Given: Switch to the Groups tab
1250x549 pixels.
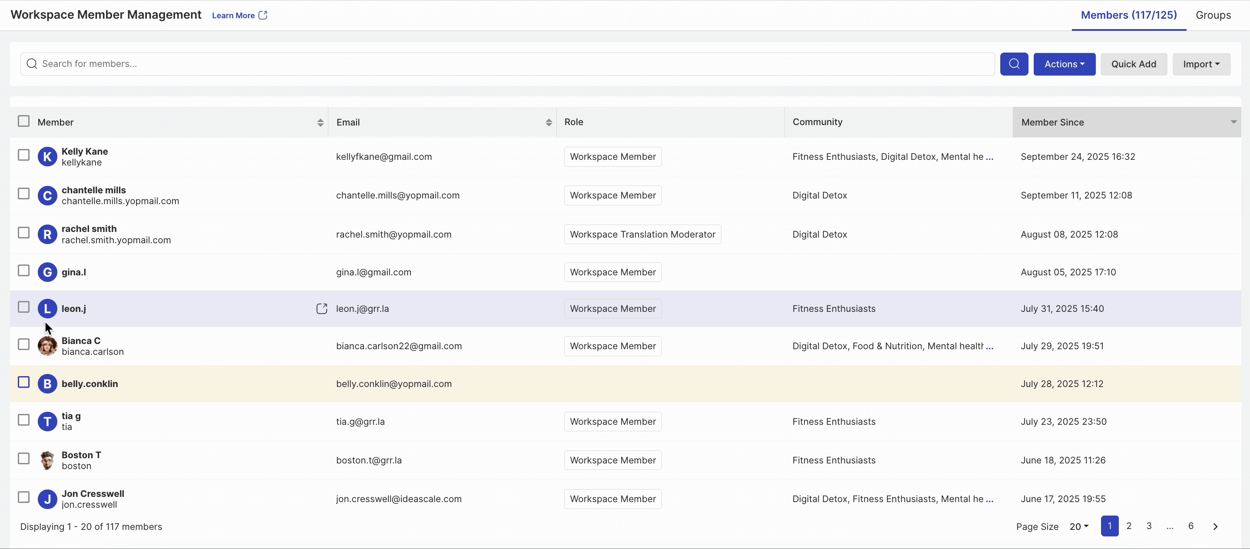Looking at the screenshot, I should pyautogui.click(x=1213, y=15).
